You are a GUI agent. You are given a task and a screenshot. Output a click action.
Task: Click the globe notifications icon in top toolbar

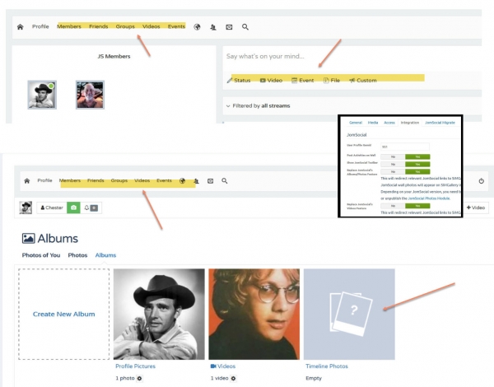click(197, 27)
